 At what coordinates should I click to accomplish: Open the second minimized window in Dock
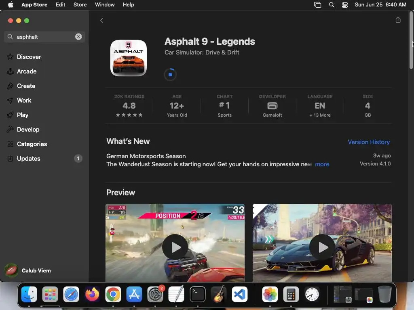point(364,294)
